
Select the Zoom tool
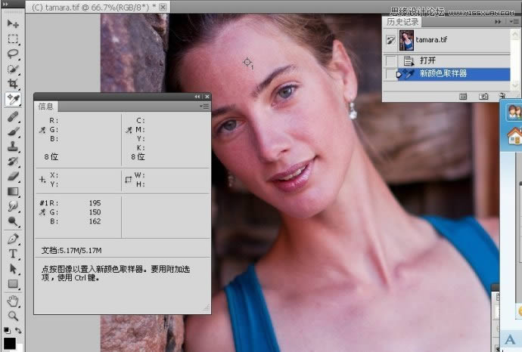(13, 316)
